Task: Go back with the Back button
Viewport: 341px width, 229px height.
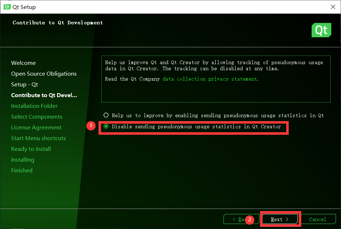Action: point(241,219)
